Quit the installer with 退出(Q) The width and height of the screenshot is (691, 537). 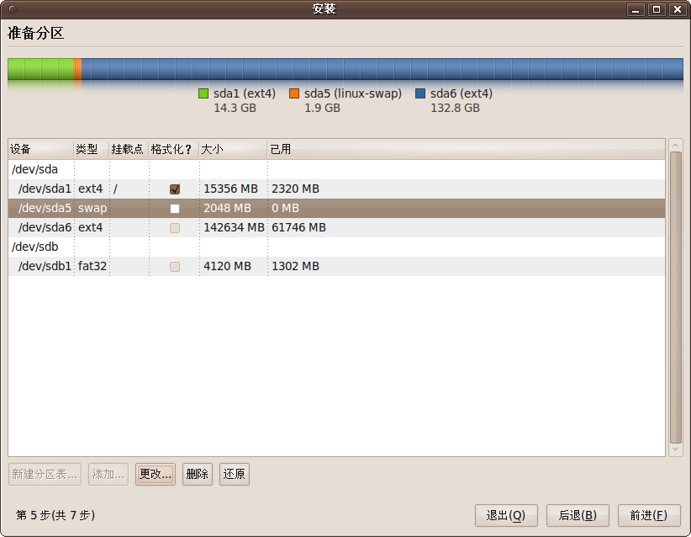coord(506,515)
